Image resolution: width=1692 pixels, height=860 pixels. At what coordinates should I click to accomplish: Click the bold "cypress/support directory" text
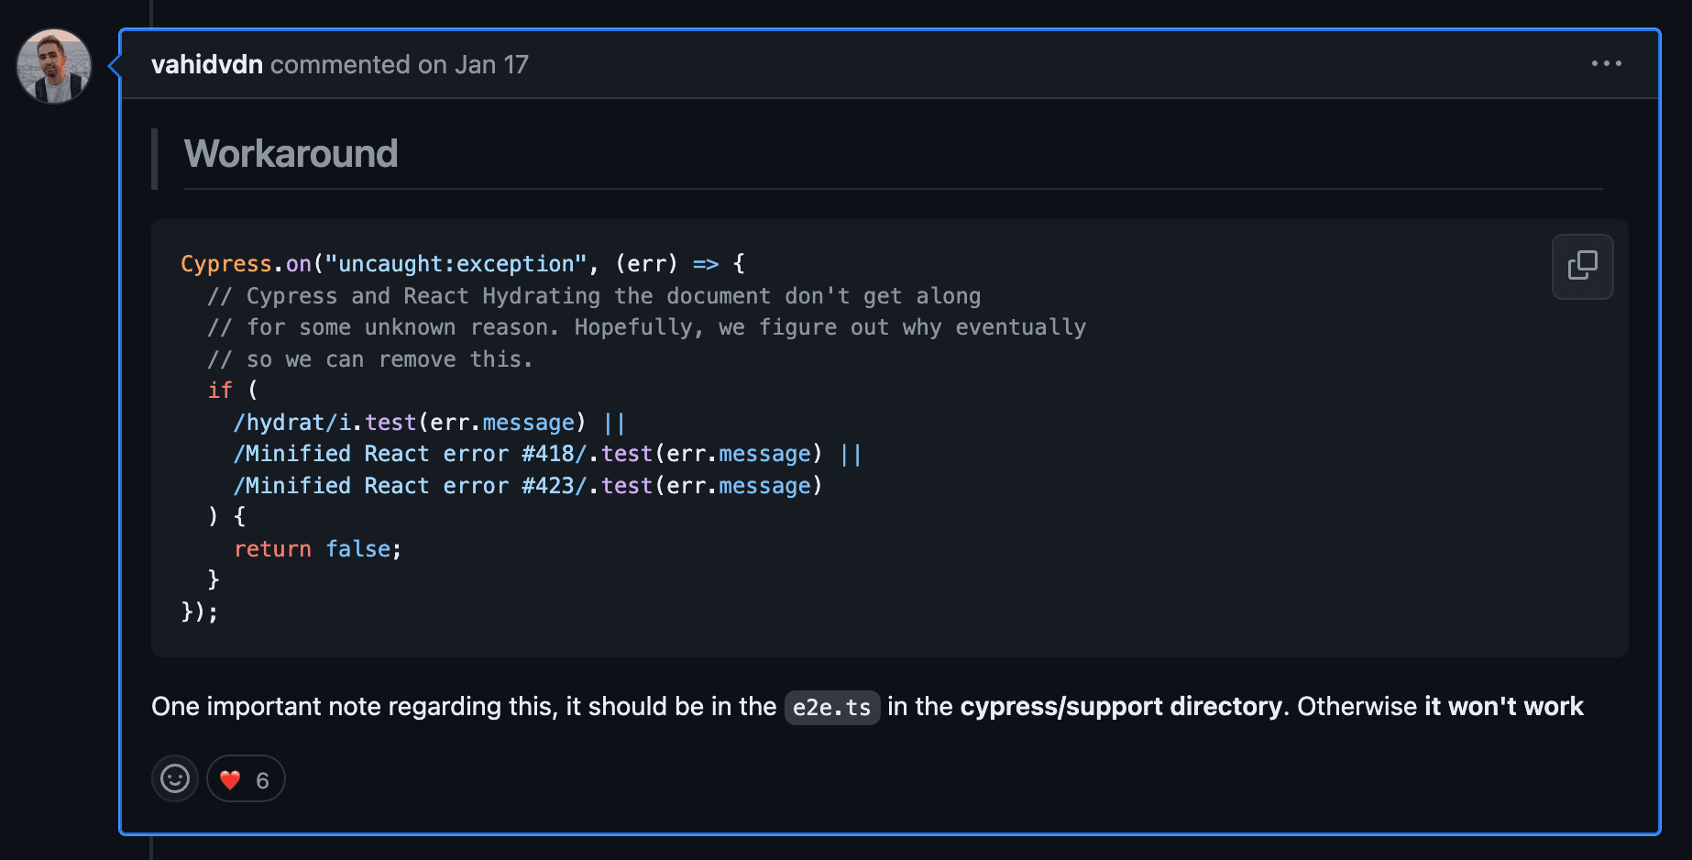click(x=1120, y=706)
